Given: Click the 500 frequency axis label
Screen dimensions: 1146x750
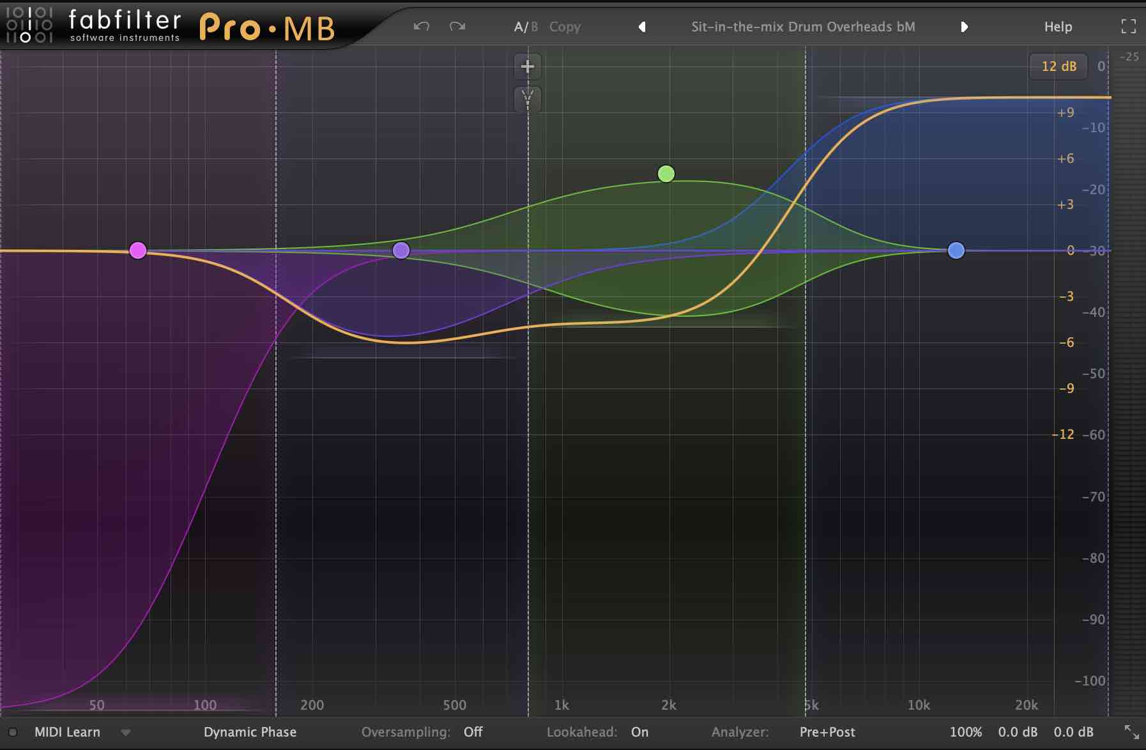Looking at the screenshot, I should (454, 705).
